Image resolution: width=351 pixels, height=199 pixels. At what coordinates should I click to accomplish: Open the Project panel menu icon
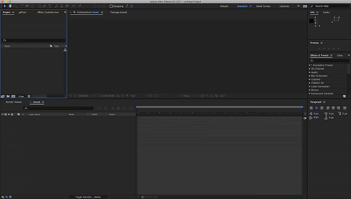(x=13, y=12)
